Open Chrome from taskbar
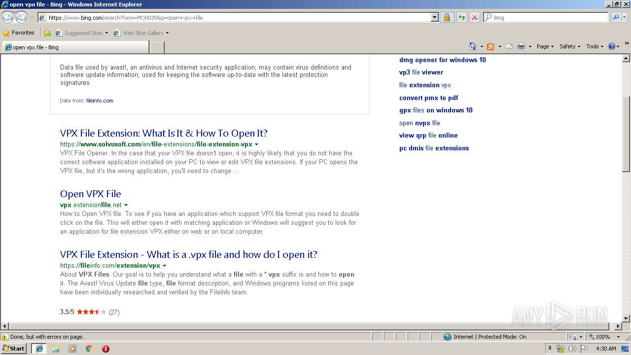631x355 pixels. [89, 349]
